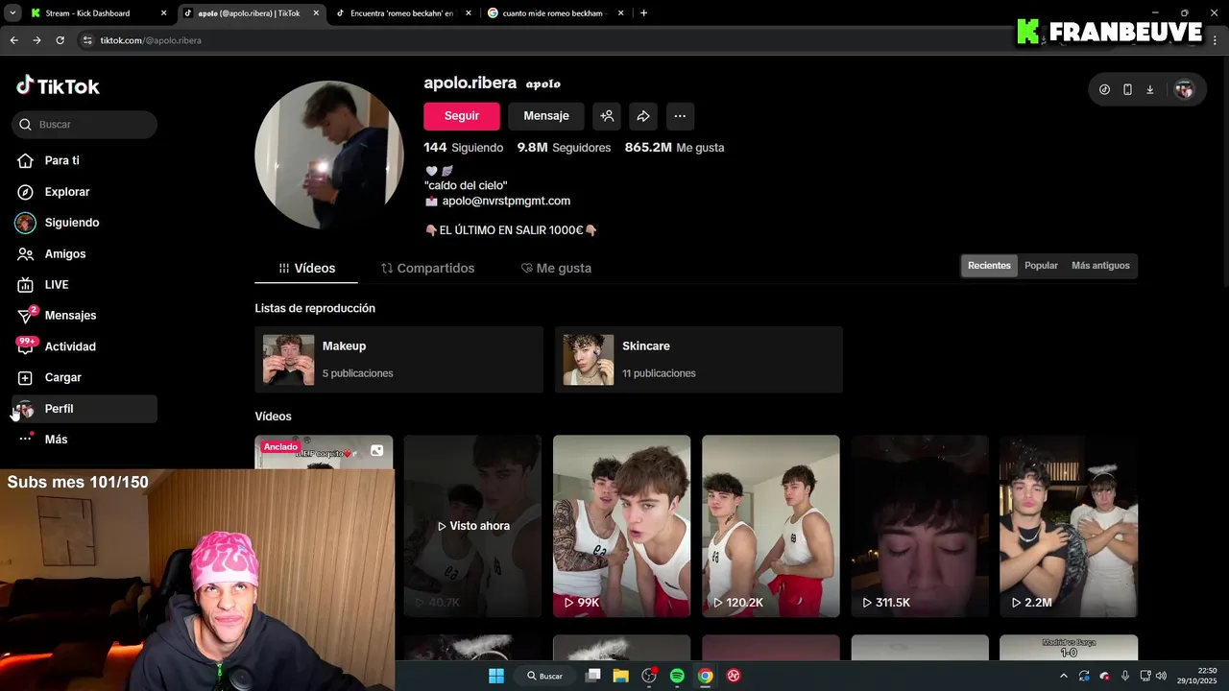This screenshot has width=1229, height=691.
Task: Switch to the Vídeos tab
Action: pos(306,269)
